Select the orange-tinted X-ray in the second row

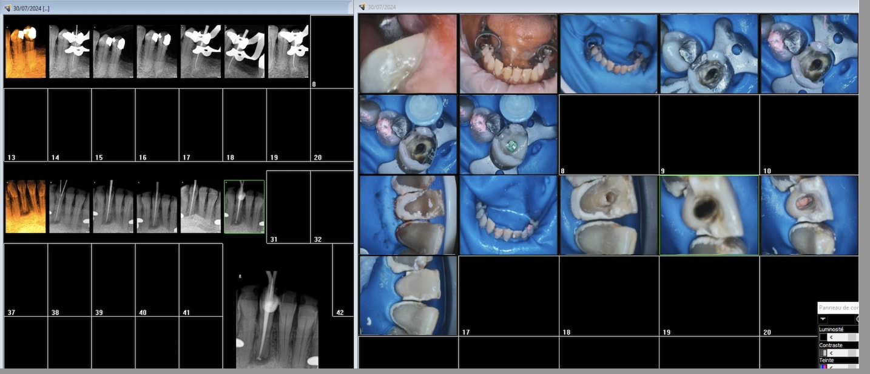click(x=25, y=206)
